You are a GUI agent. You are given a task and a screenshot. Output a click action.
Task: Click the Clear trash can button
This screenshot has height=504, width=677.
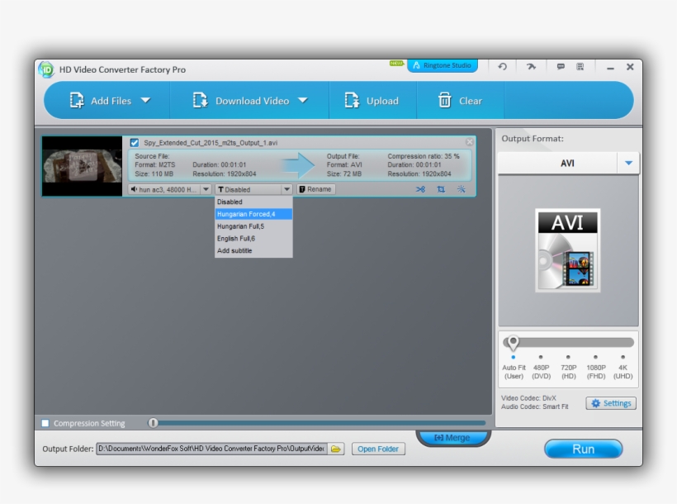(460, 101)
